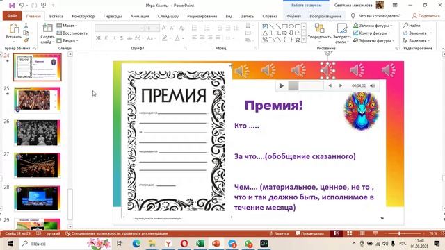
Task: Play the audio clip with the player's Play button
Action: click(x=281, y=85)
